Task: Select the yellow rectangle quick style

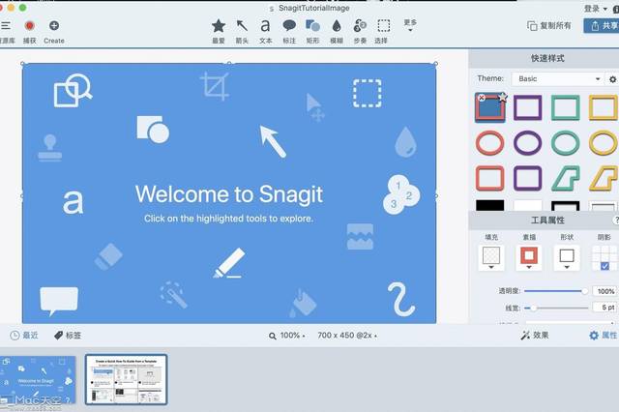Action: pos(603,107)
